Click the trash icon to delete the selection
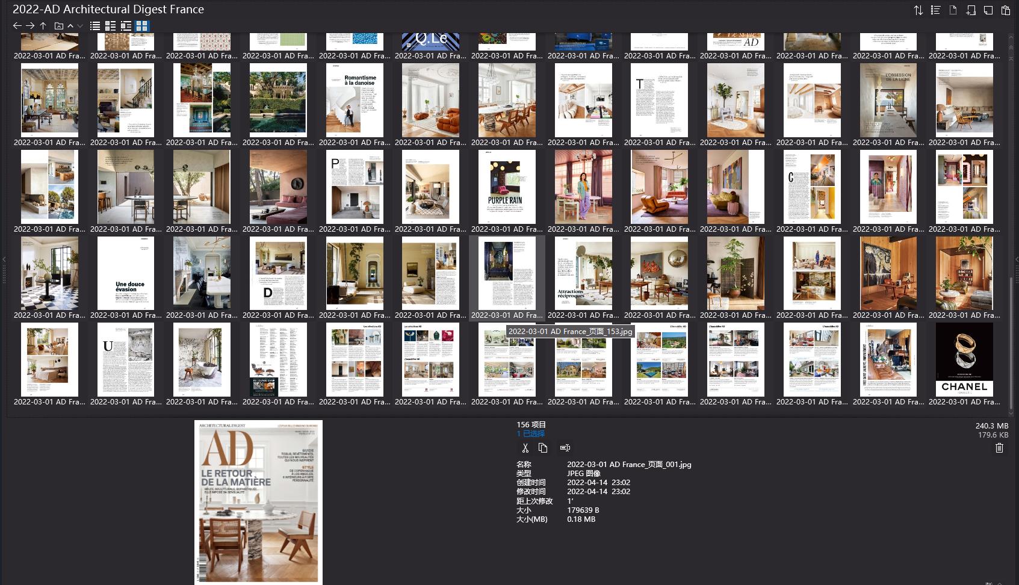Screen dimensions: 1019x585 point(999,448)
